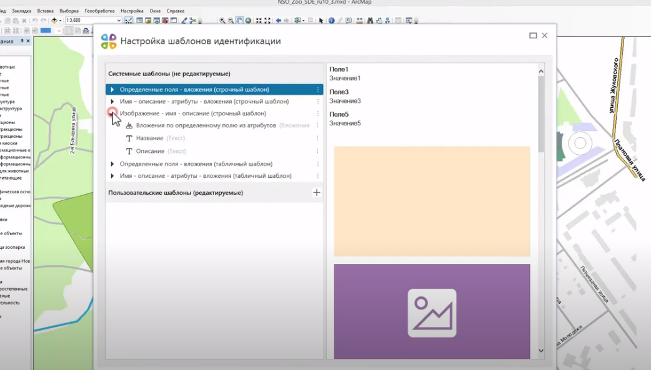The height and width of the screenshot is (370, 651).
Task: Click the Full Extent globe icon
Action: pyautogui.click(x=248, y=21)
